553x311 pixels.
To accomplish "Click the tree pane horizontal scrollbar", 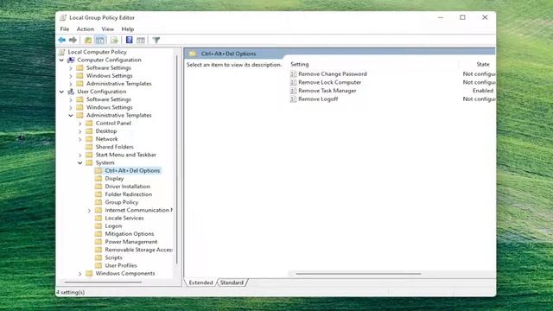I will pos(103,282).
